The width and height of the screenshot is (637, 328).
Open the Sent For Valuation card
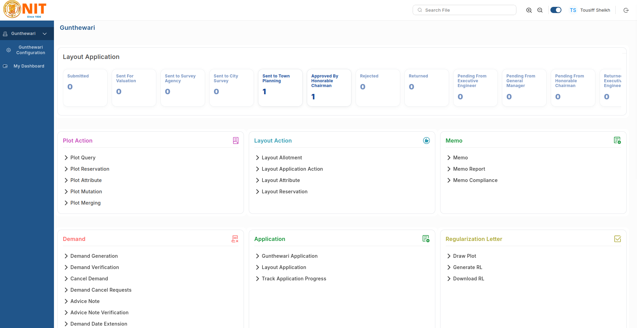coord(134,88)
